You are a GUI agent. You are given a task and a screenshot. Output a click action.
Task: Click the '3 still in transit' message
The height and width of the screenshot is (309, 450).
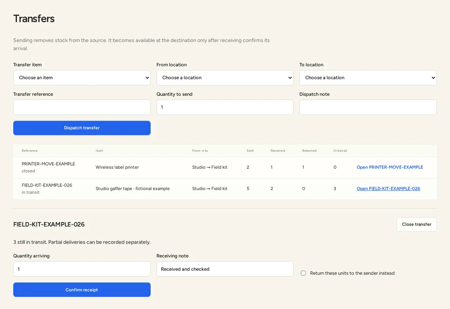(82, 242)
